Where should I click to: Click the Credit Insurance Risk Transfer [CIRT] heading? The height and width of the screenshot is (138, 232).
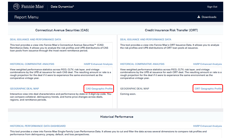(171, 30)
